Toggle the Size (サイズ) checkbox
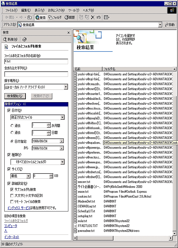The image size is (178, 248). coord(9,169)
